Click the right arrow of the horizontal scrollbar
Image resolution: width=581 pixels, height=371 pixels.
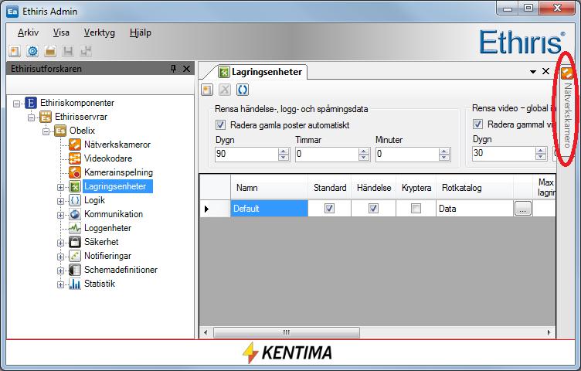[549, 332]
